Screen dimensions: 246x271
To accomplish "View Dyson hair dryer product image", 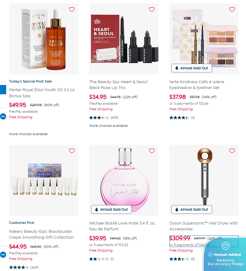I will point(204,180).
